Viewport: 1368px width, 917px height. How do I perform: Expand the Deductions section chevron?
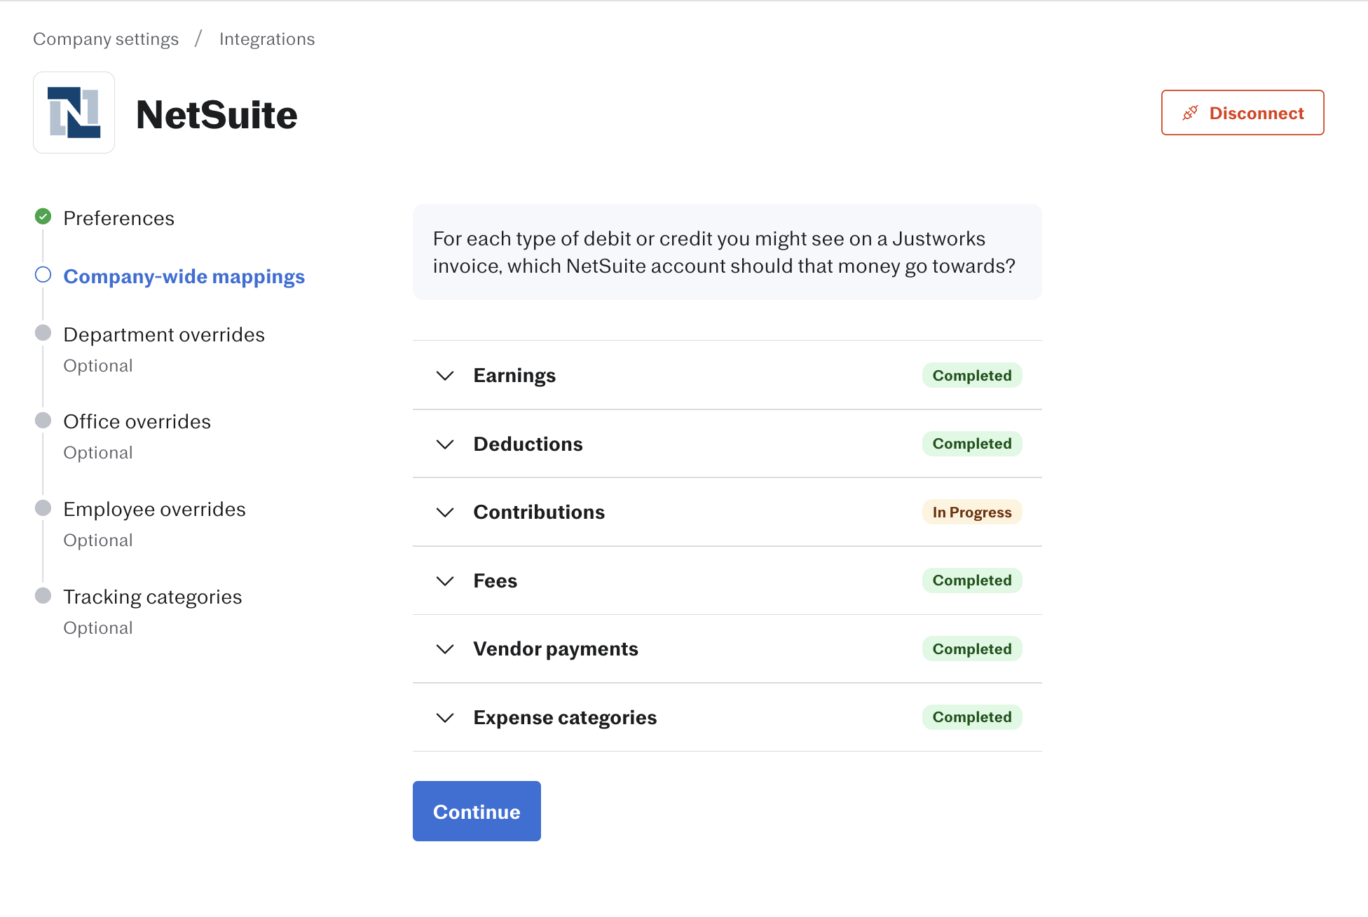(445, 444)
